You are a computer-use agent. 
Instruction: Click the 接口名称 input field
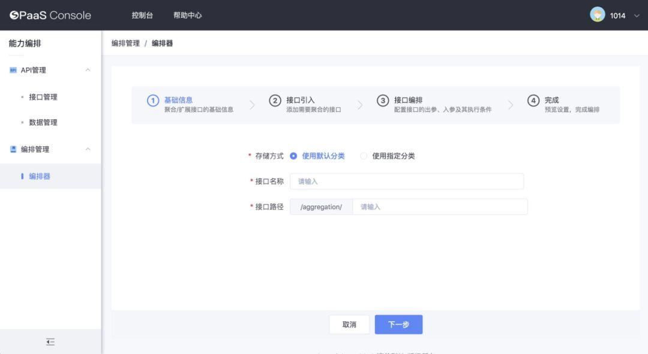(407, 181)
